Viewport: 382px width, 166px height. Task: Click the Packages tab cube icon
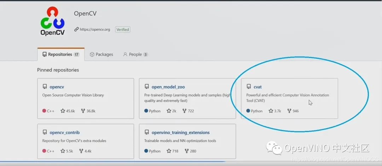92,54
